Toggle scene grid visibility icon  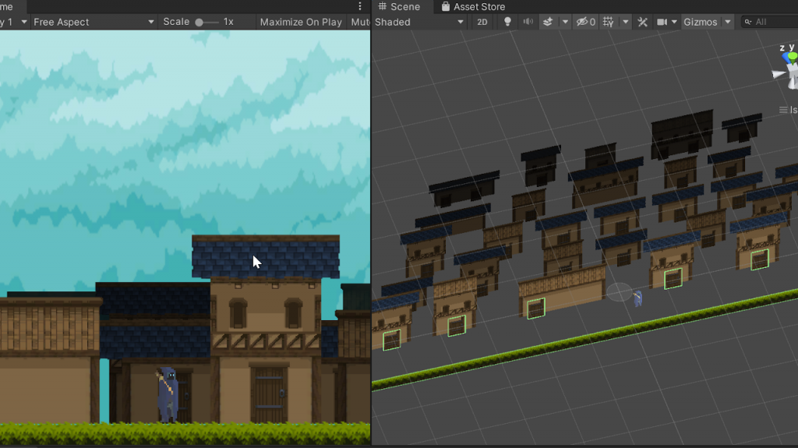[x=608, y=22]
